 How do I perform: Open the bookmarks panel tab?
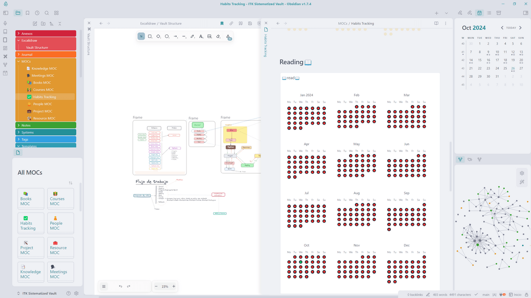point(27,13)
